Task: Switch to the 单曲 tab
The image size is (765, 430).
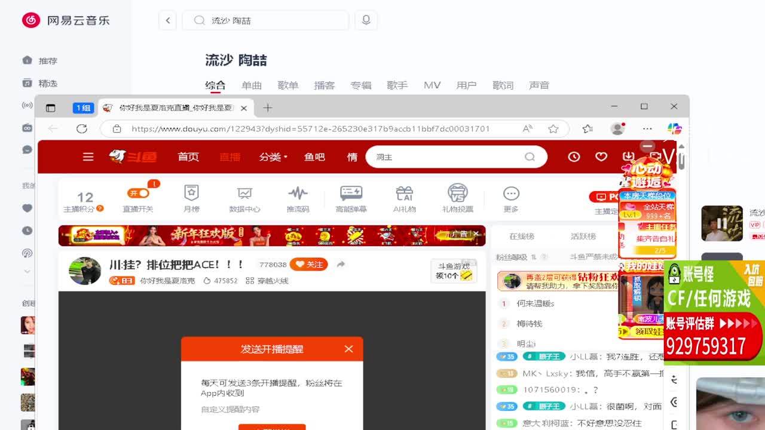Action: (252, 85)
